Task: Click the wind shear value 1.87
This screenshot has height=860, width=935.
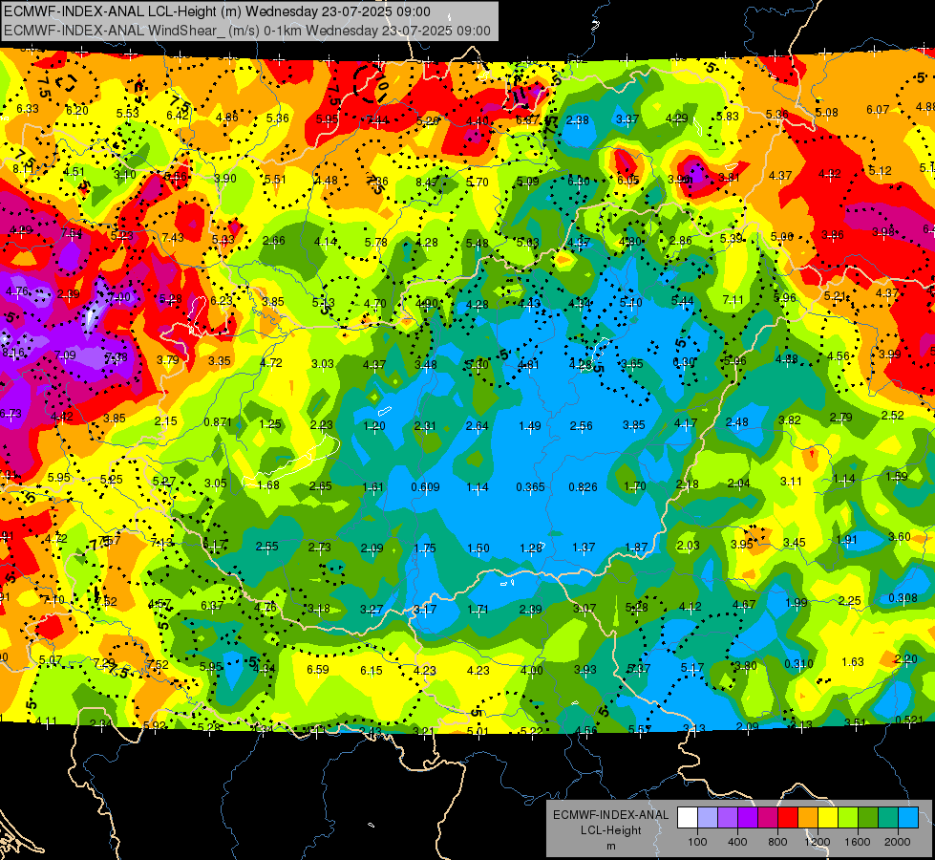Action: click(636, 548)
